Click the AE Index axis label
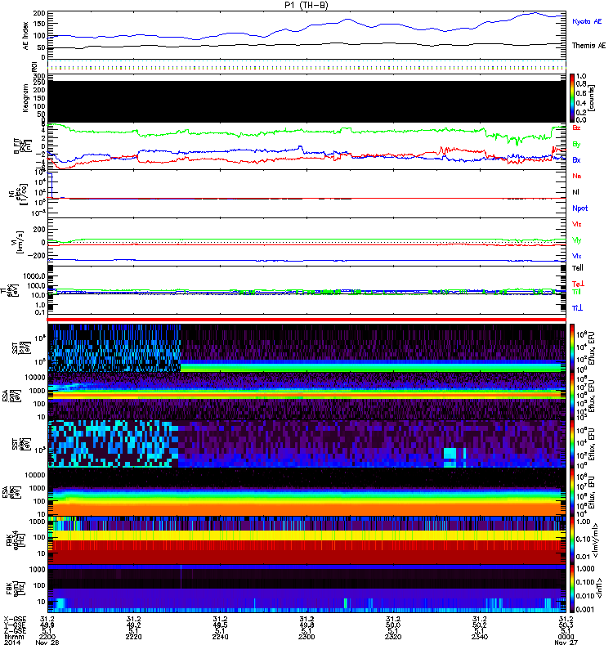This screenshot has width=613, height=654. click(26, 36)
